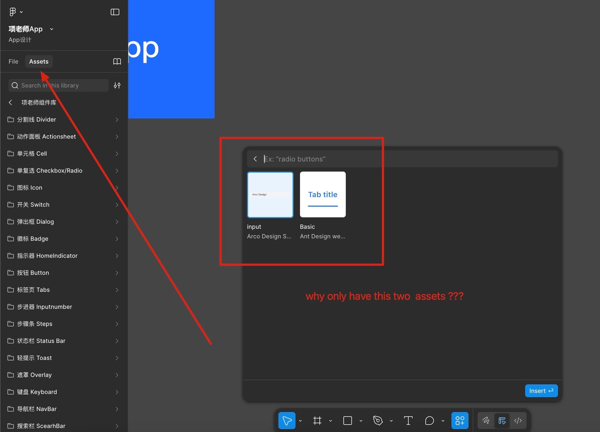
Task: Click the Actions components icon
Action: [x=460, y=421]
